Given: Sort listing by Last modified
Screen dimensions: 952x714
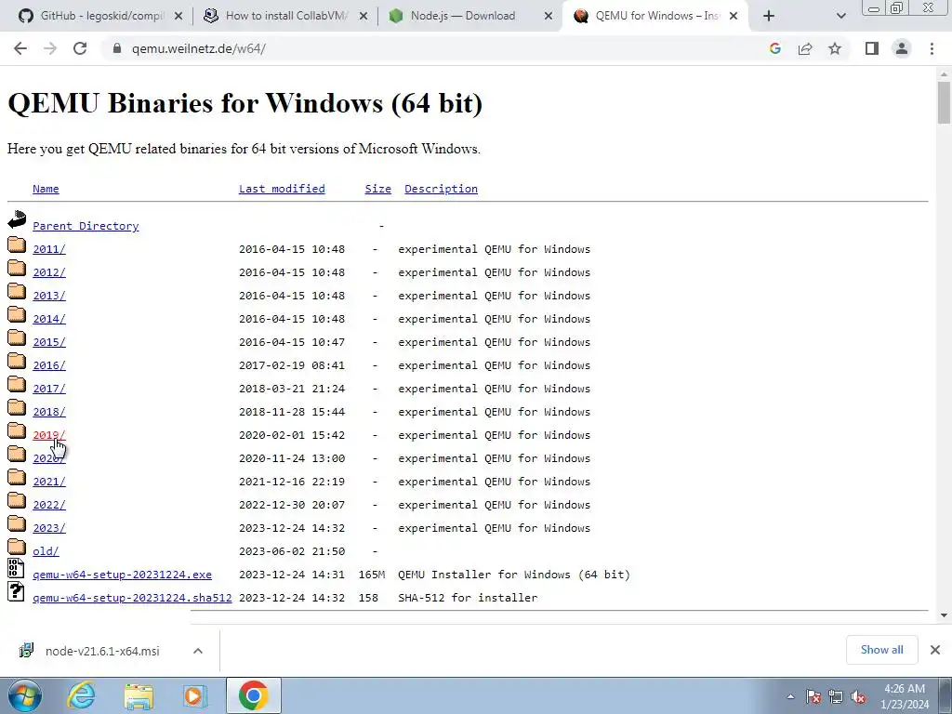Looking at the screenshot, I should click(282, 189).
